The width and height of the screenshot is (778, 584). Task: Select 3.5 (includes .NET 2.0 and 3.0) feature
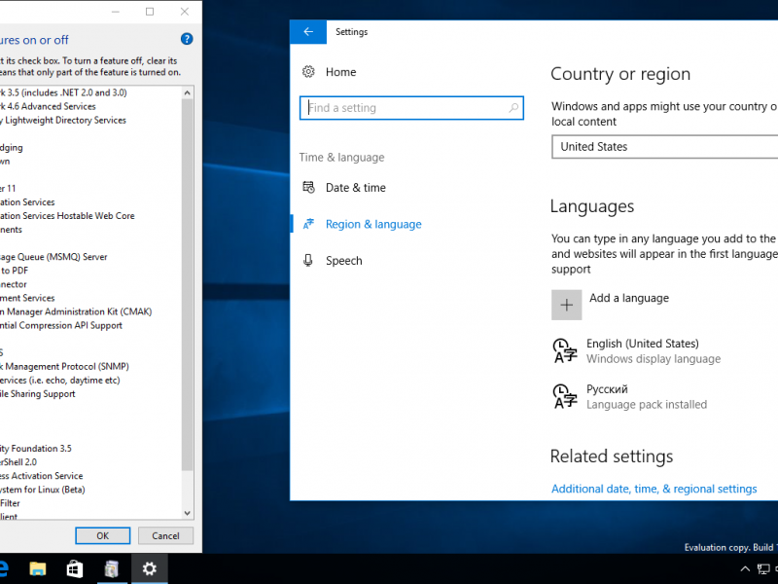[63, 92]
